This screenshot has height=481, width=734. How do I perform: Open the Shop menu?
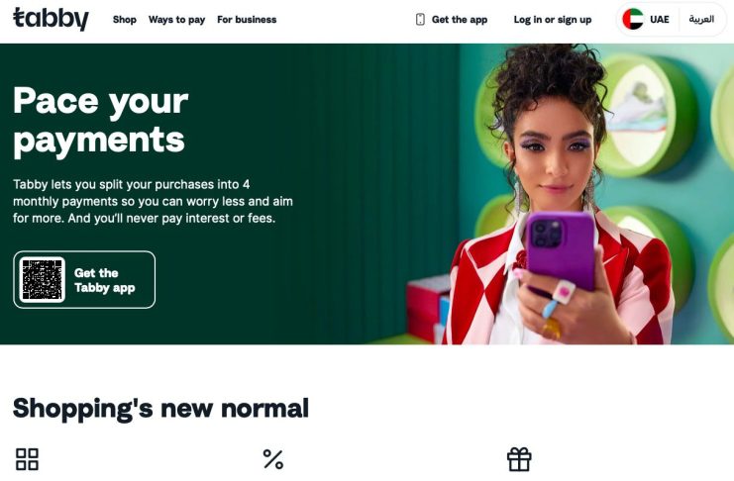(x=125, y=20)
